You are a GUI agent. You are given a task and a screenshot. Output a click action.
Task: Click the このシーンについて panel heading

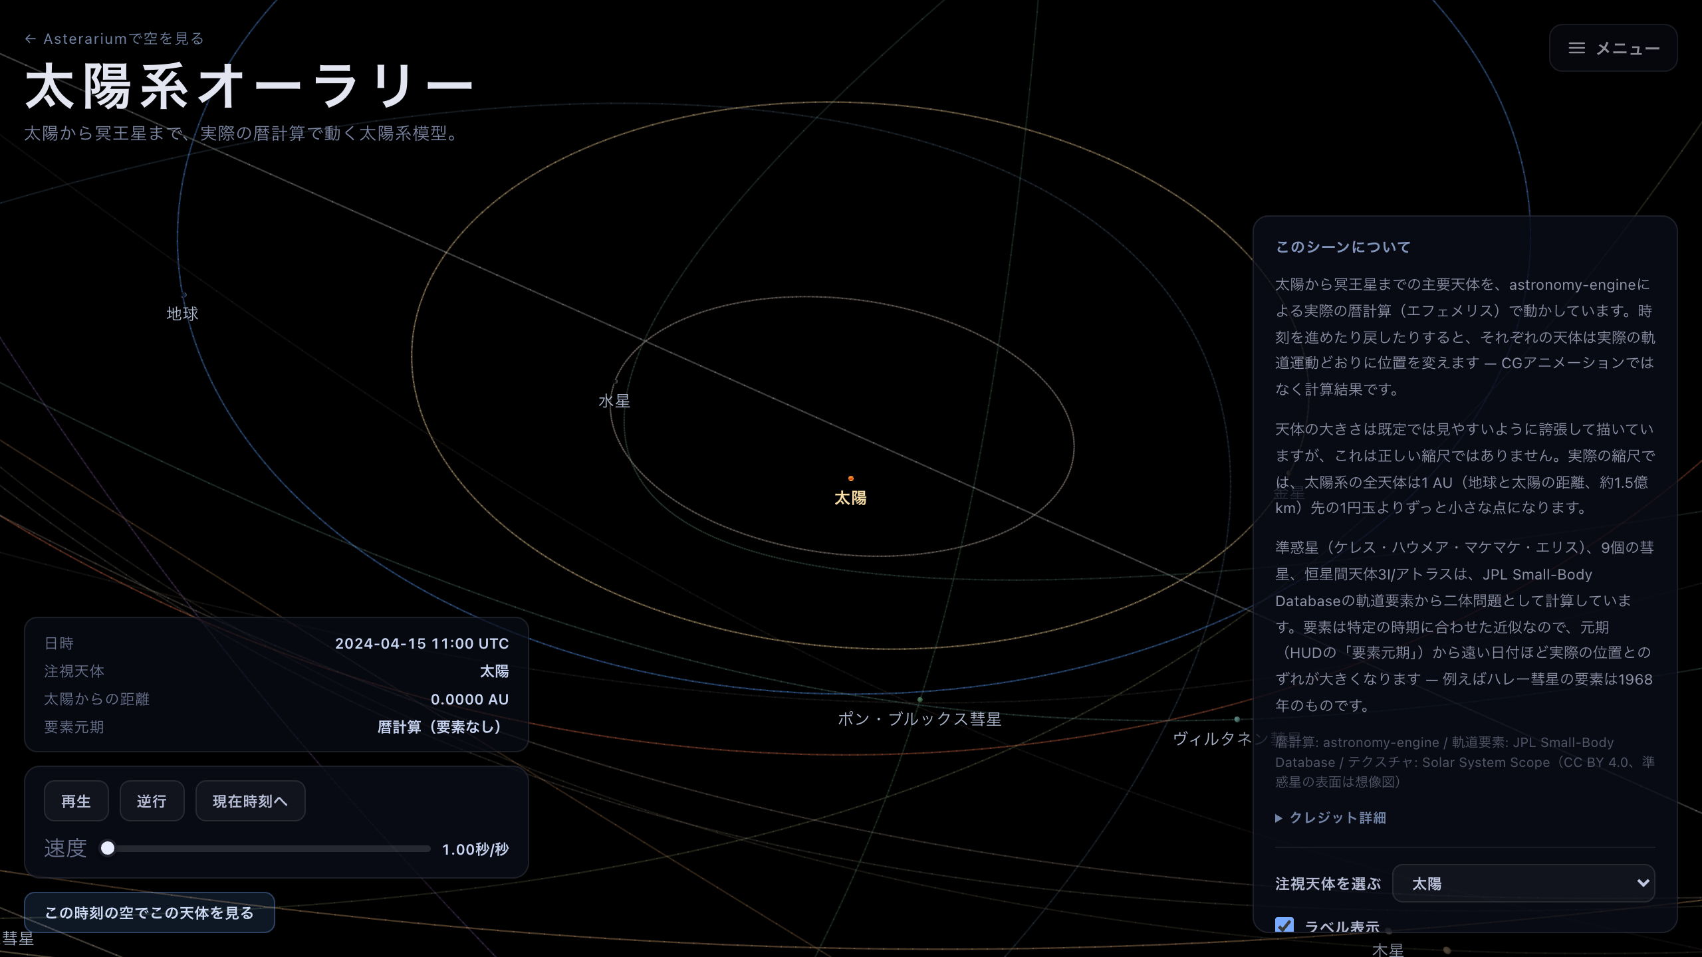click(1342, 247)
